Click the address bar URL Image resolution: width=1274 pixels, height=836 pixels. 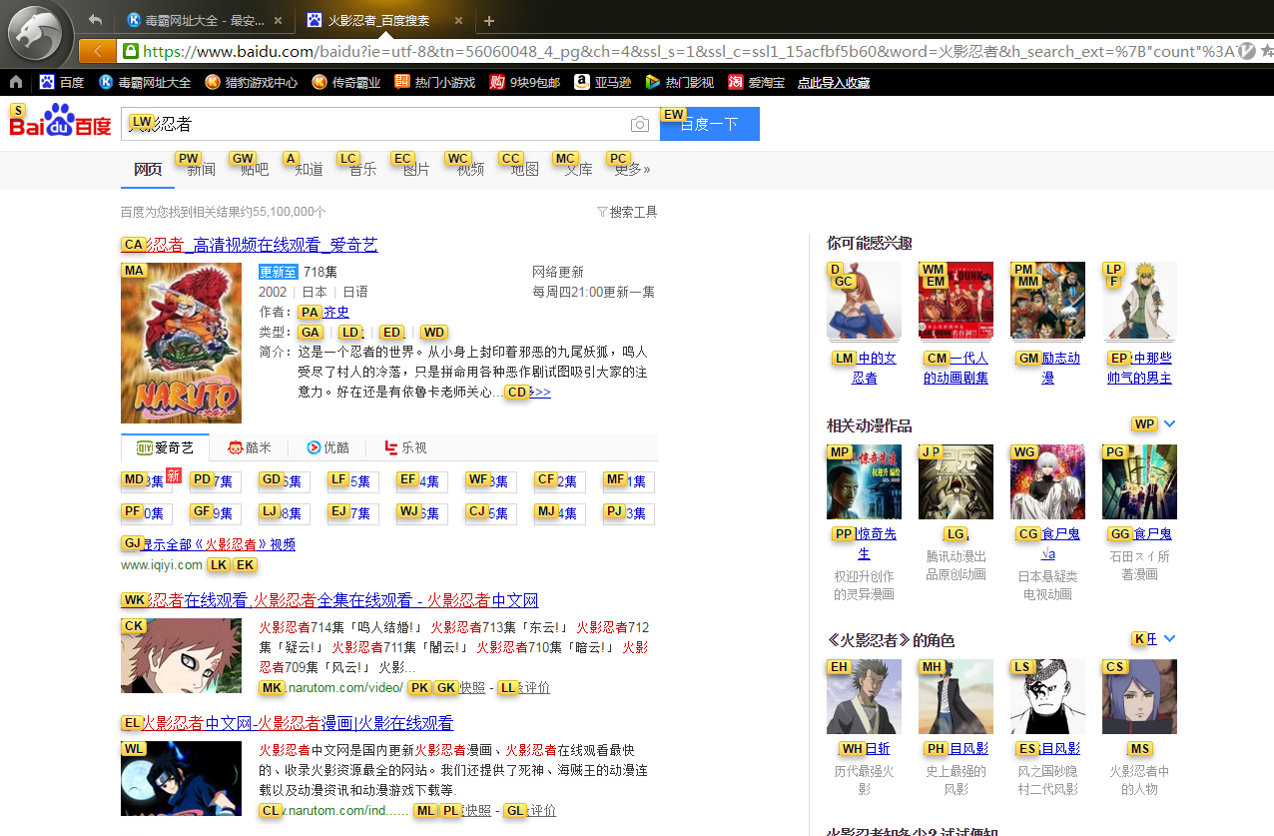[689, 51]
